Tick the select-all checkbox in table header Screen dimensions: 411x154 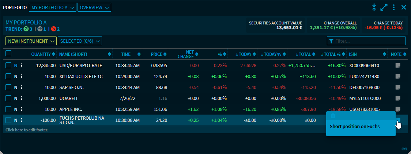[8, 54]
